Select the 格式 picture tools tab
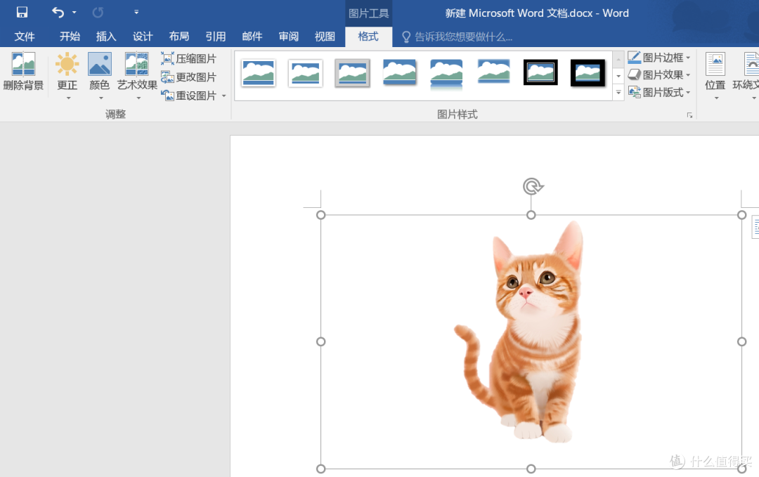759x477 pixels. (x=368, y=37)
